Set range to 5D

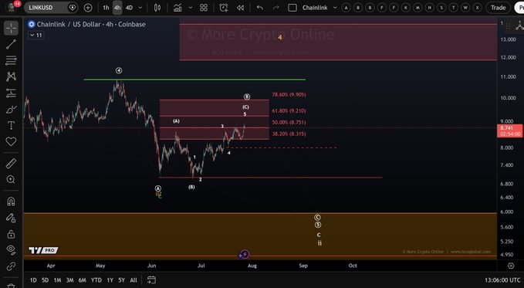(x=45, y=280)
